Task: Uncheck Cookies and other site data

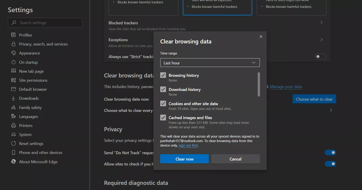Action: (163, 104)
